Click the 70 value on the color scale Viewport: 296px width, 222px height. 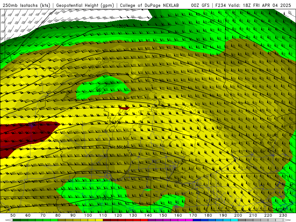click(x=43, y=215)
